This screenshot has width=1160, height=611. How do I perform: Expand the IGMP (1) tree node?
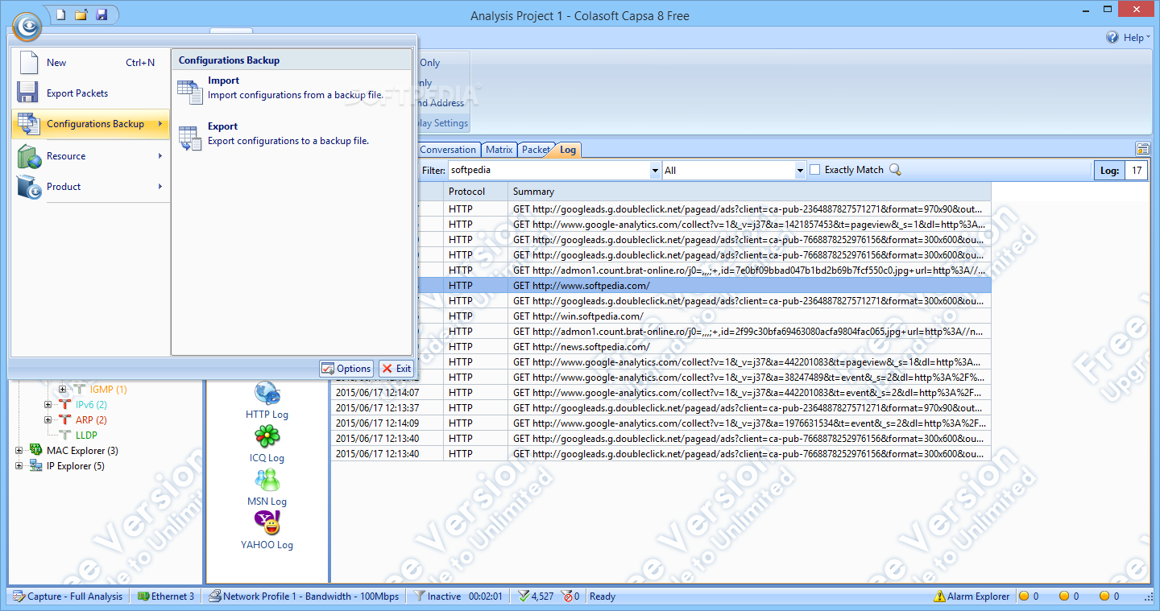pyautogui.click(x=63, y=390)
